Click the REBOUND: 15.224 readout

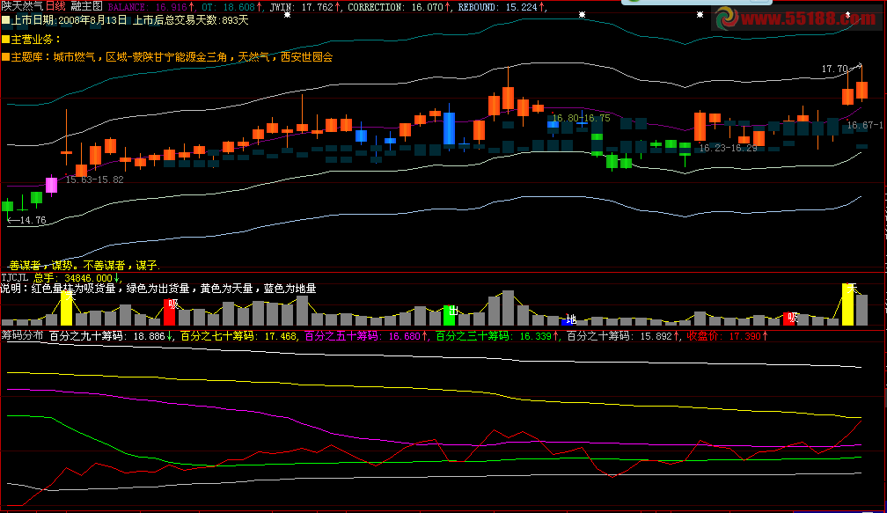(502, 7)
